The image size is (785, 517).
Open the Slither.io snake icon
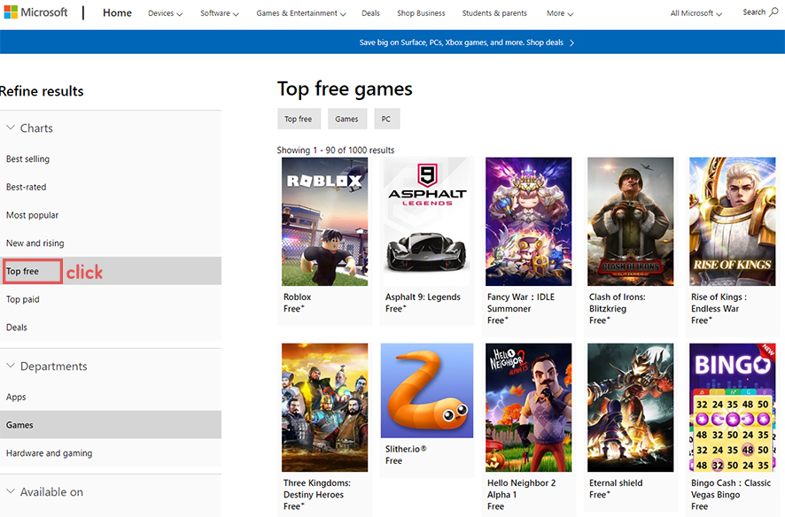pos(426,390)
